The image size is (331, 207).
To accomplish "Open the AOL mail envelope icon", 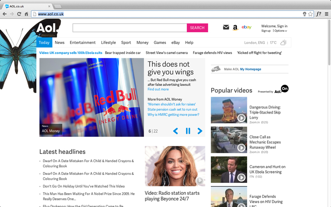I will pyautogui.click(x=226, y=28).
